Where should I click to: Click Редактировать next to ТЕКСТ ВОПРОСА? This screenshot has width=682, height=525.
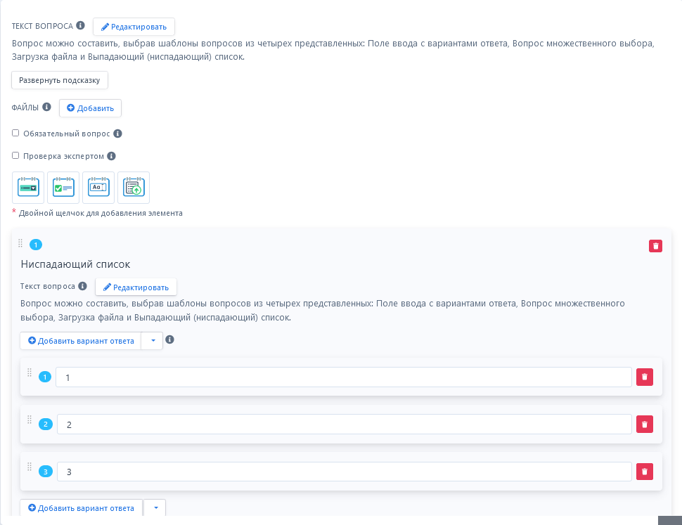click(134, 27)
